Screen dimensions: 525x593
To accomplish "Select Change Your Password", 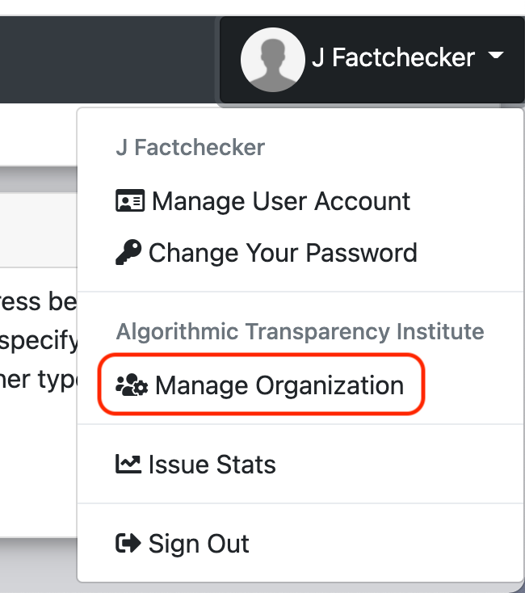I will [x=283, y=253].
